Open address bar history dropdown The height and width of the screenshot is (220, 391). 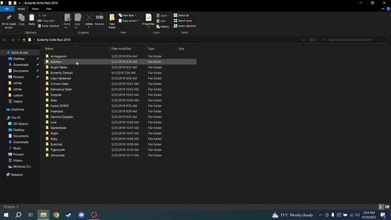(x=304, y=40)
